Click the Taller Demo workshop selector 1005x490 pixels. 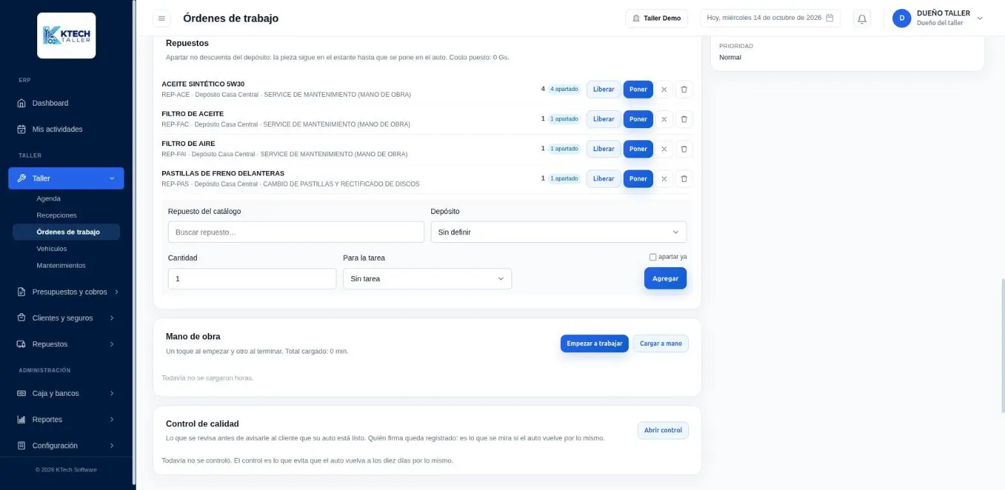pyautogui.click(x=656, y=19)
